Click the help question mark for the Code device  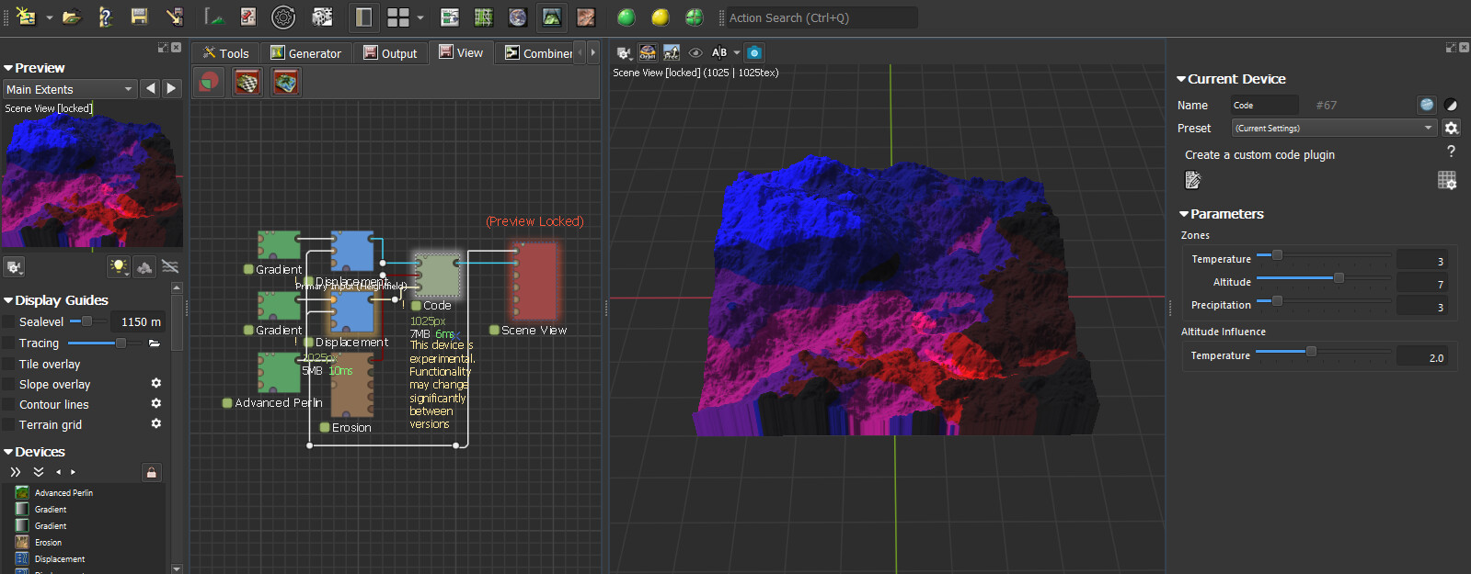point(1451,152)
